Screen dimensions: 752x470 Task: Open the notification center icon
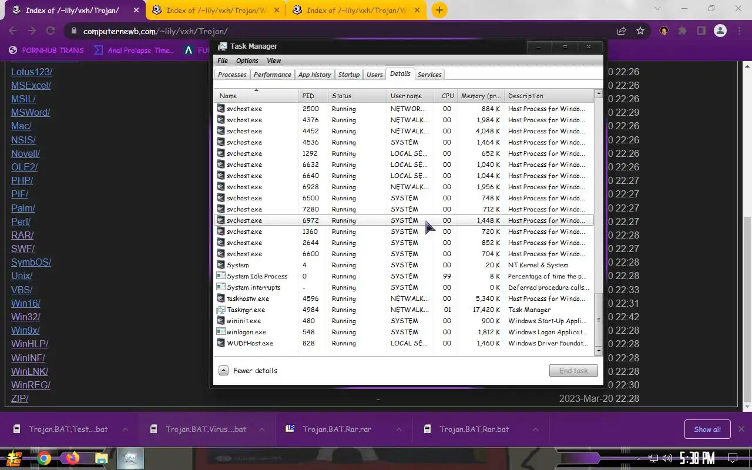pyautogui.click(x=733, y=458)
